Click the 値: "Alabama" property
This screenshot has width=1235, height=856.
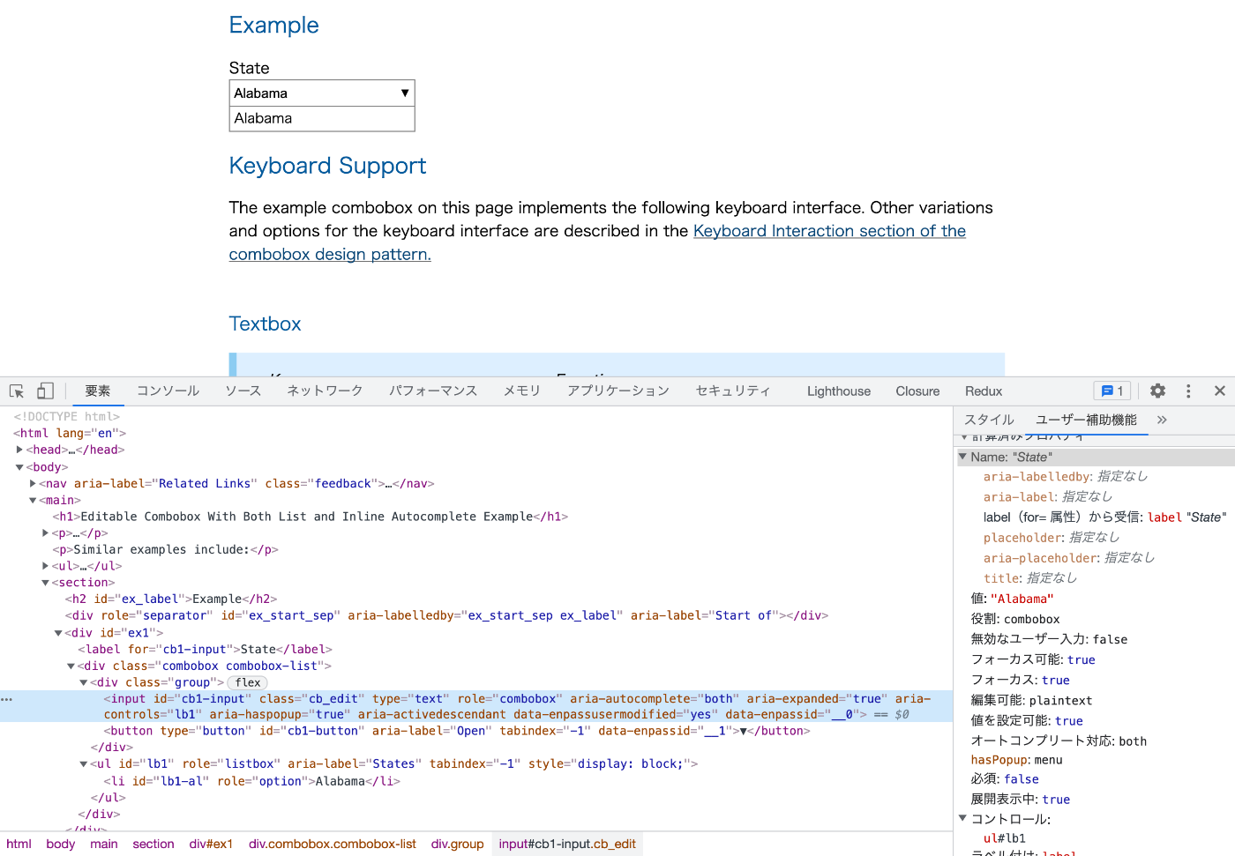[x=1012, y=599]
